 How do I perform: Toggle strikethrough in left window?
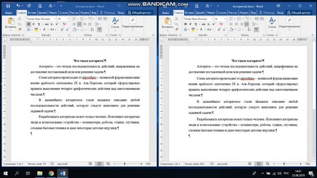point(47,24)
